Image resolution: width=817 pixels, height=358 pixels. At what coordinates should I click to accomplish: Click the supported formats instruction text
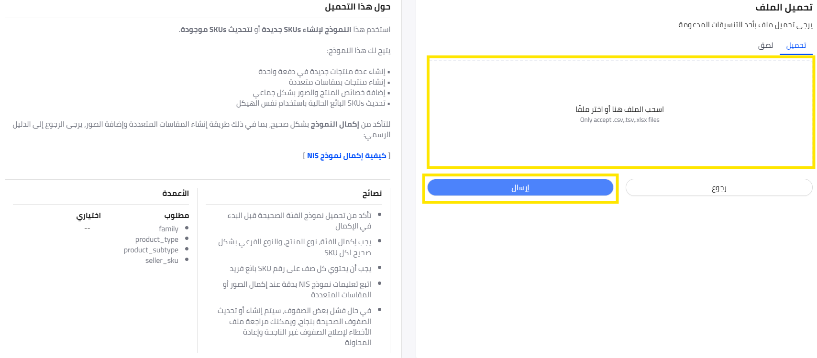(x=745, y=25)
